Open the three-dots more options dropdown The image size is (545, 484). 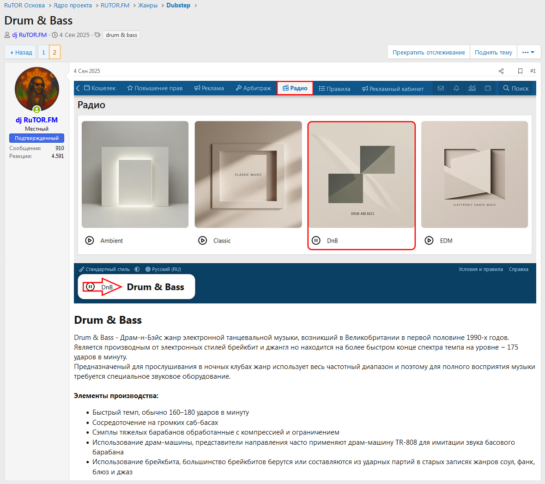click(x=528, y=52)
